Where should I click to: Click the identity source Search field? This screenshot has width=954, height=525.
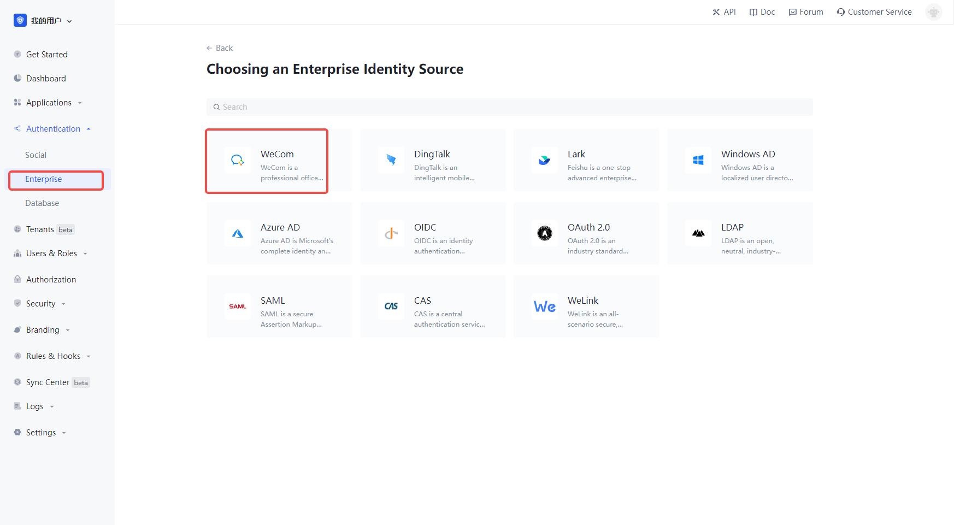coord(509,107)
